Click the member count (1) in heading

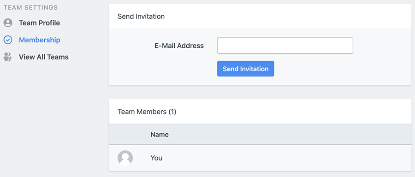172,112
